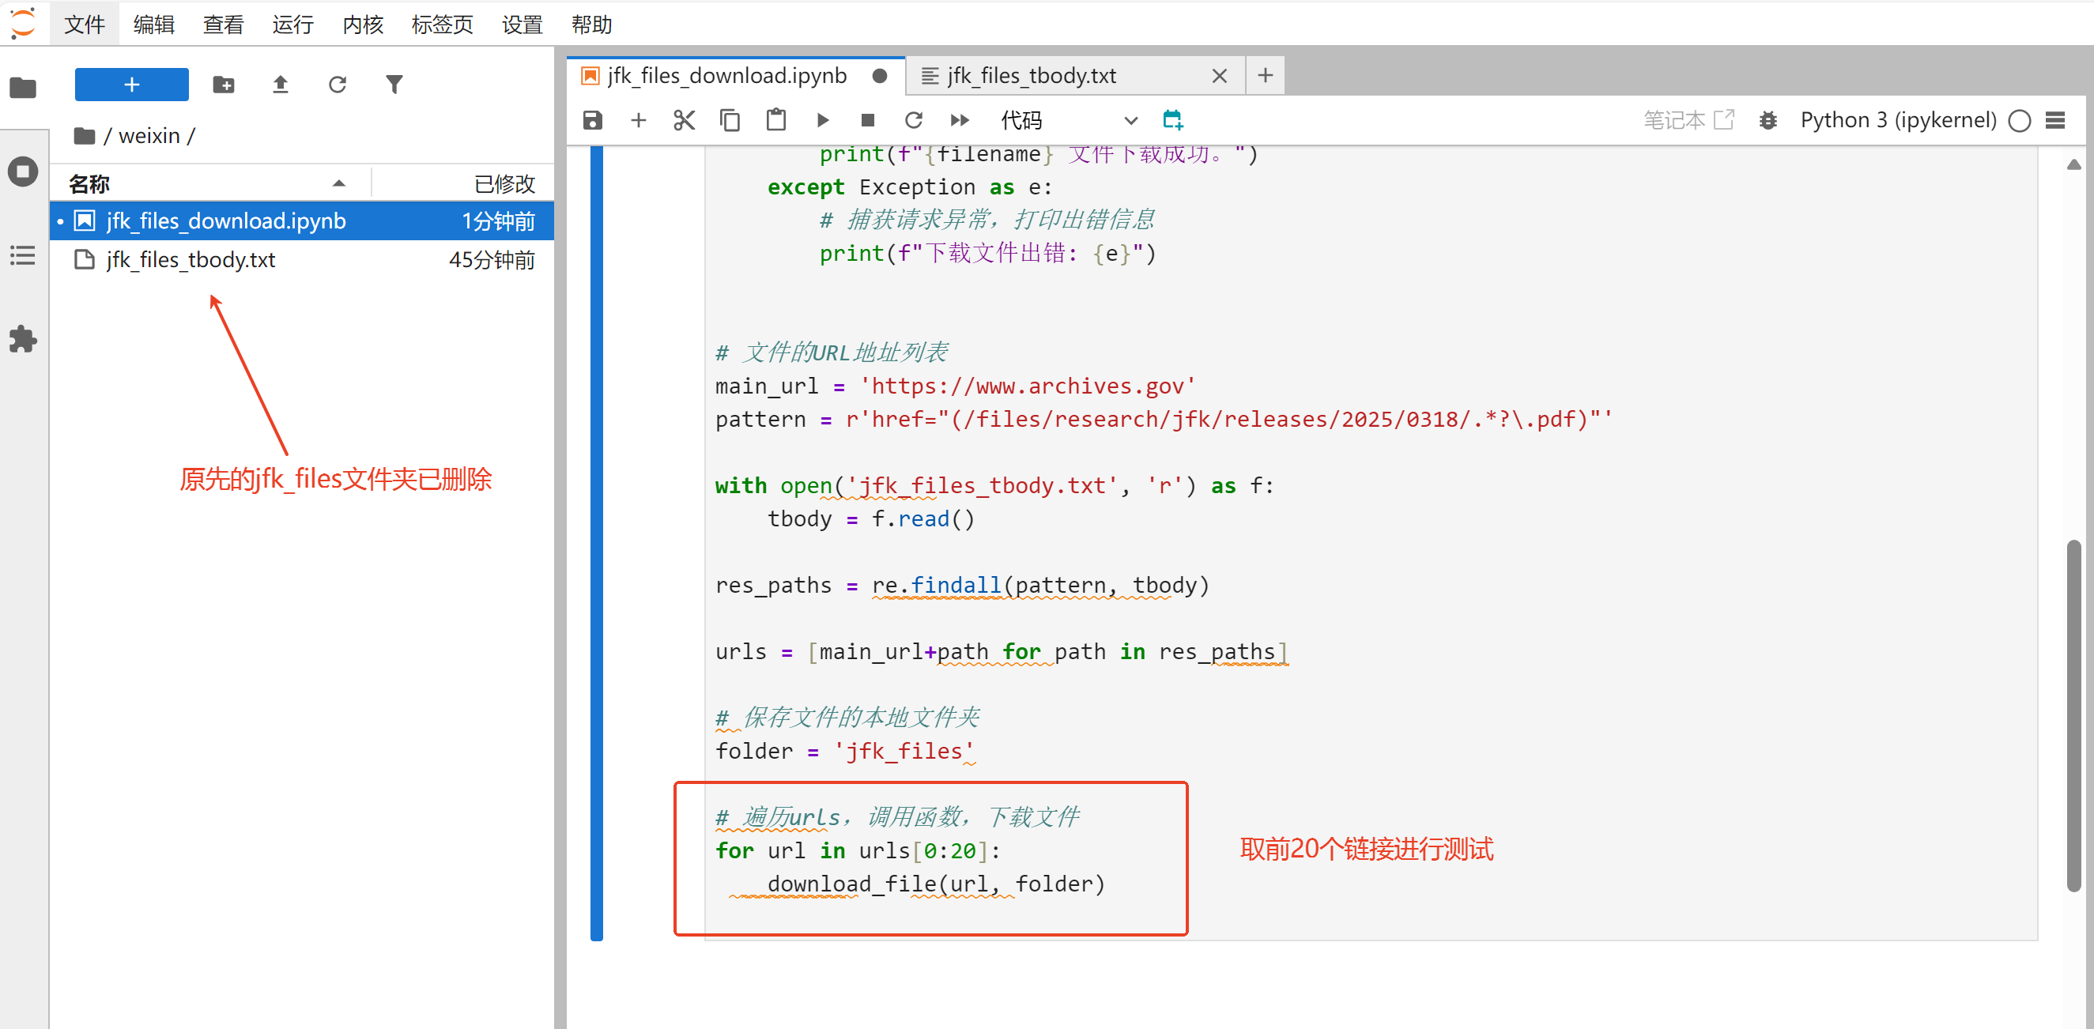
Task: Cut the selected cell with the scissors icon
Action: pyautogui.click(x=684, y=120)
